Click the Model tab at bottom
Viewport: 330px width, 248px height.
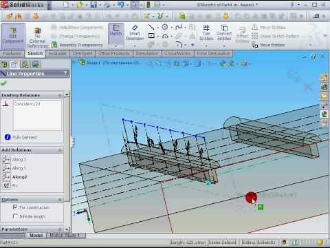(x=36, y=236)
